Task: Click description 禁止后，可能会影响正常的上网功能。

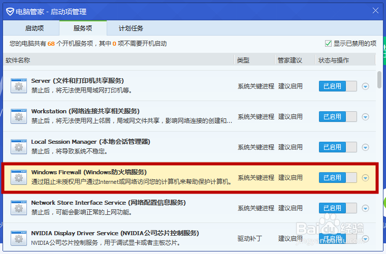Action: pyautogui.click(x=82, y=212)
